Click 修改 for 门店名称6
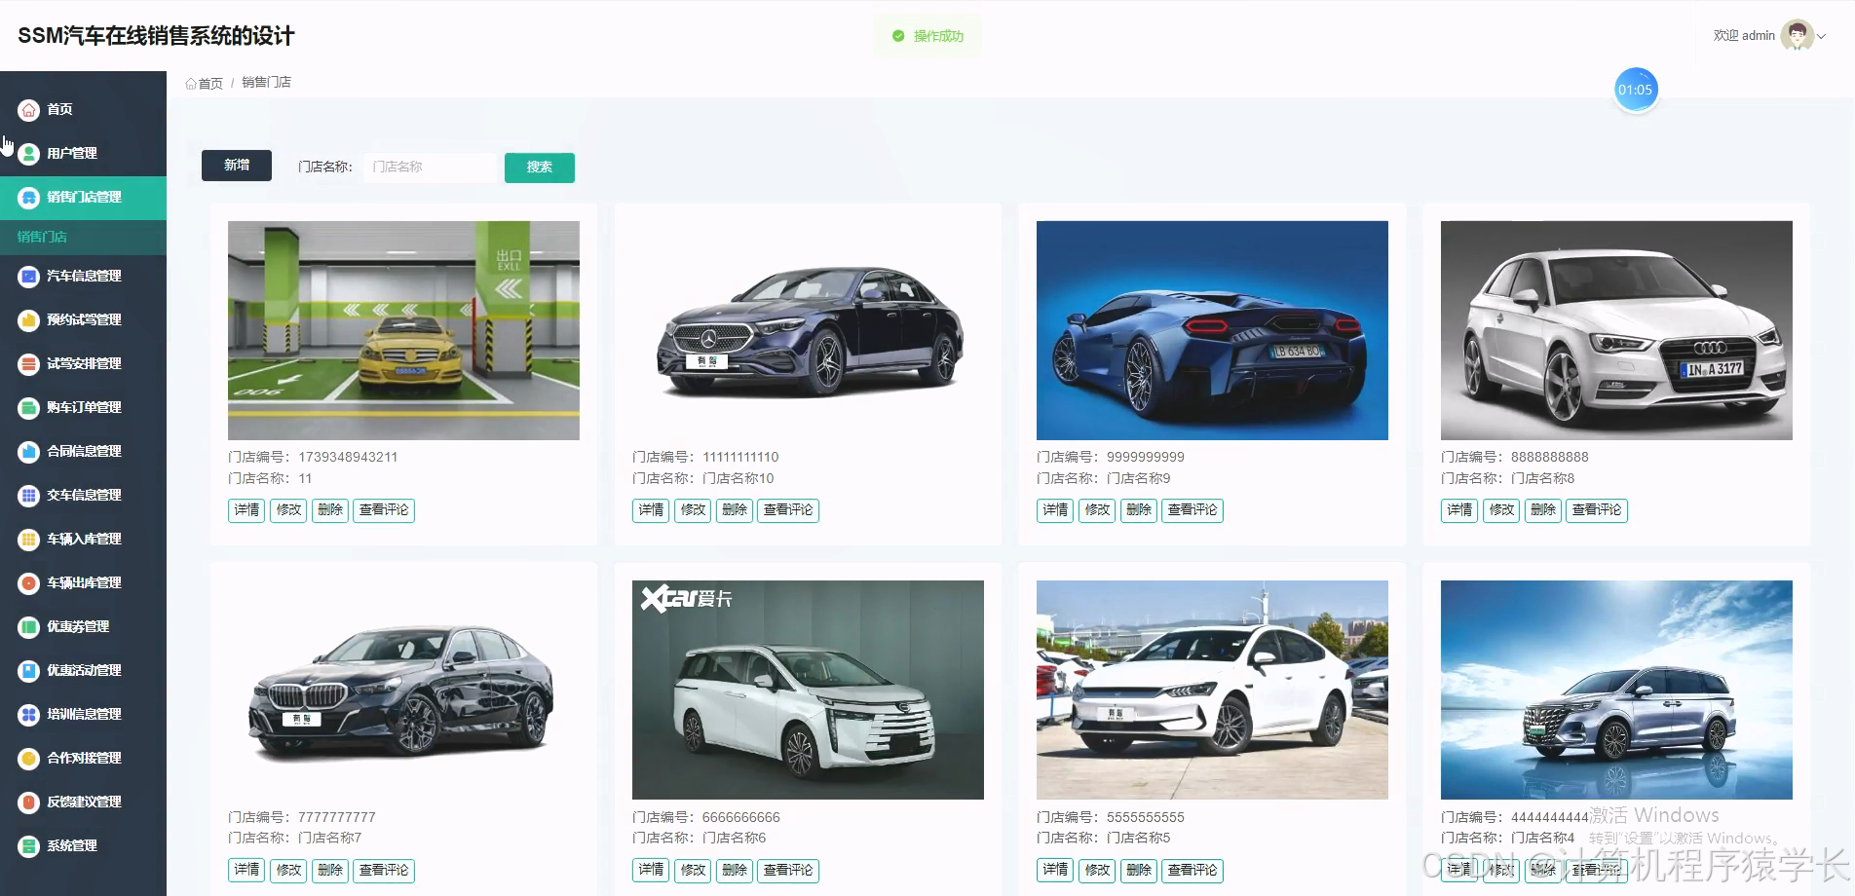 [x=693, y=871]
